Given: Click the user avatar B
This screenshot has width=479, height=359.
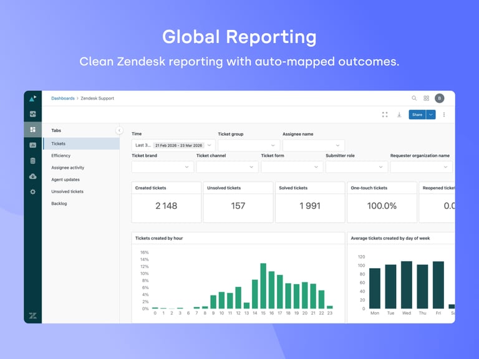Looking at the screenshot, I should (x=440, y=98).
